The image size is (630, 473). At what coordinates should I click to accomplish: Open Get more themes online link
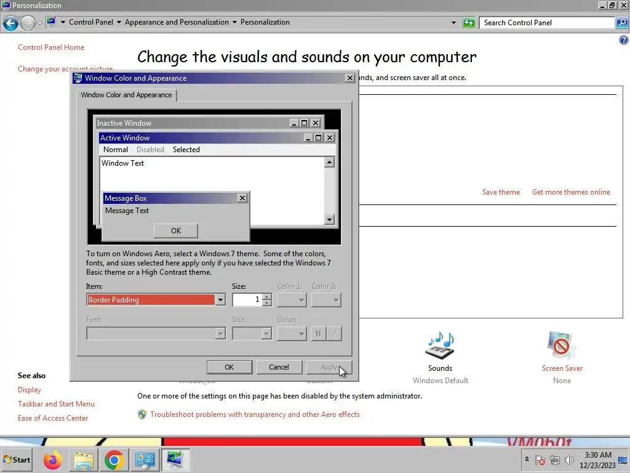571,192
